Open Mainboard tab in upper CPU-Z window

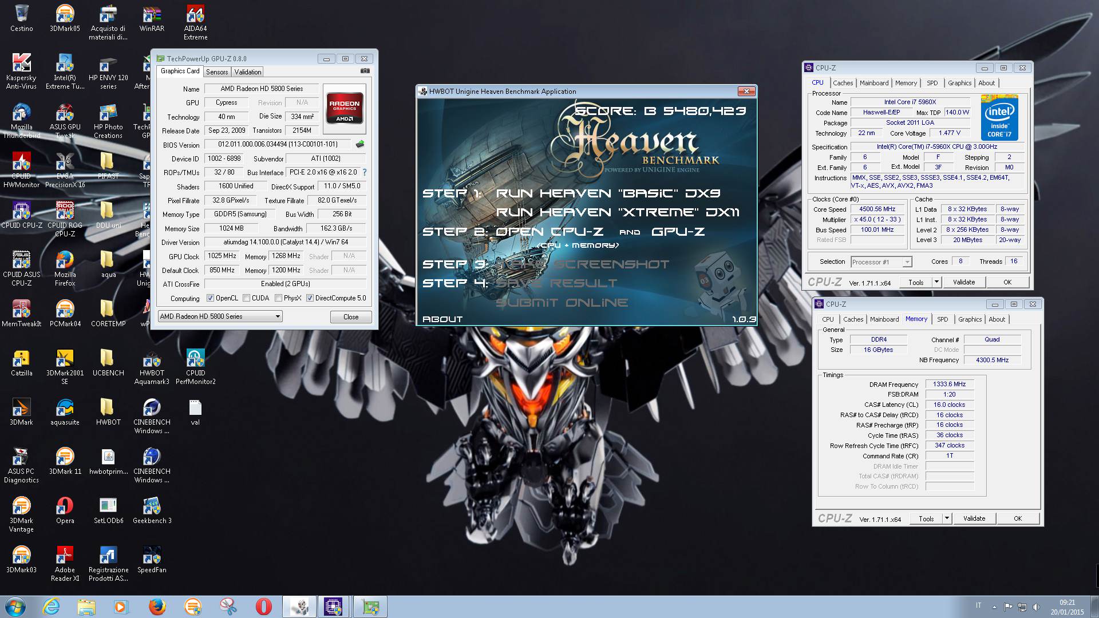click(874, 83)
